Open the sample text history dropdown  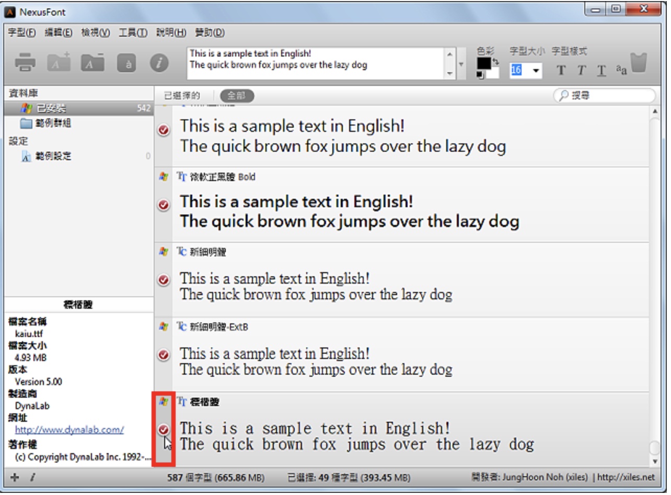point(461,64)
